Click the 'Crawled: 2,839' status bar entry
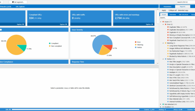 tap(149, 110)
